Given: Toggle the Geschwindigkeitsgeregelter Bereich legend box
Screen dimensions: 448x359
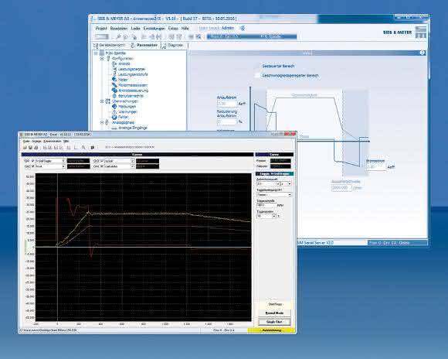Looking at the screenshot, I should tap(257, 76).
